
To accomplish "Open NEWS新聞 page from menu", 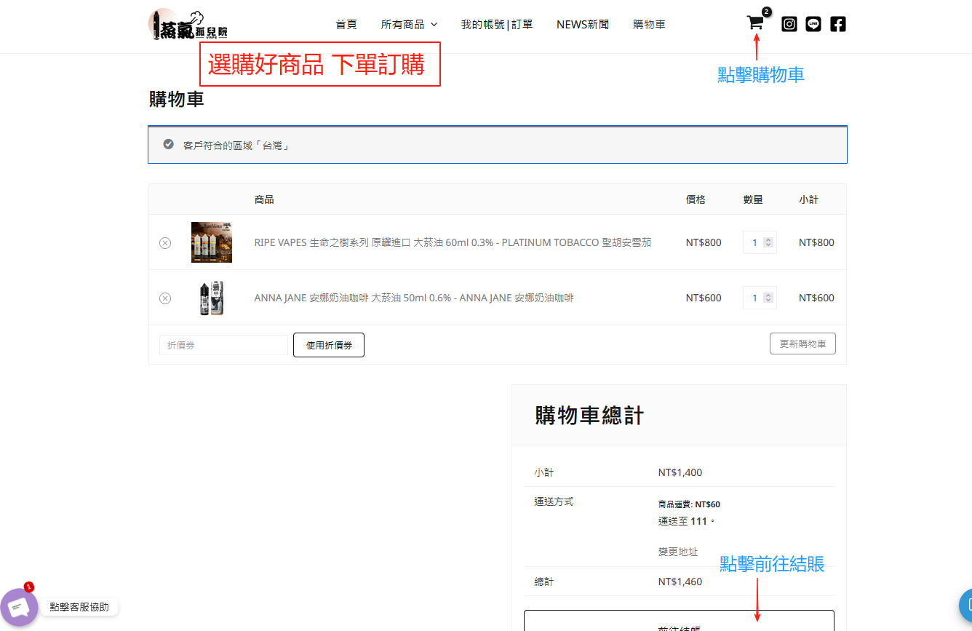I will (583, 25).
